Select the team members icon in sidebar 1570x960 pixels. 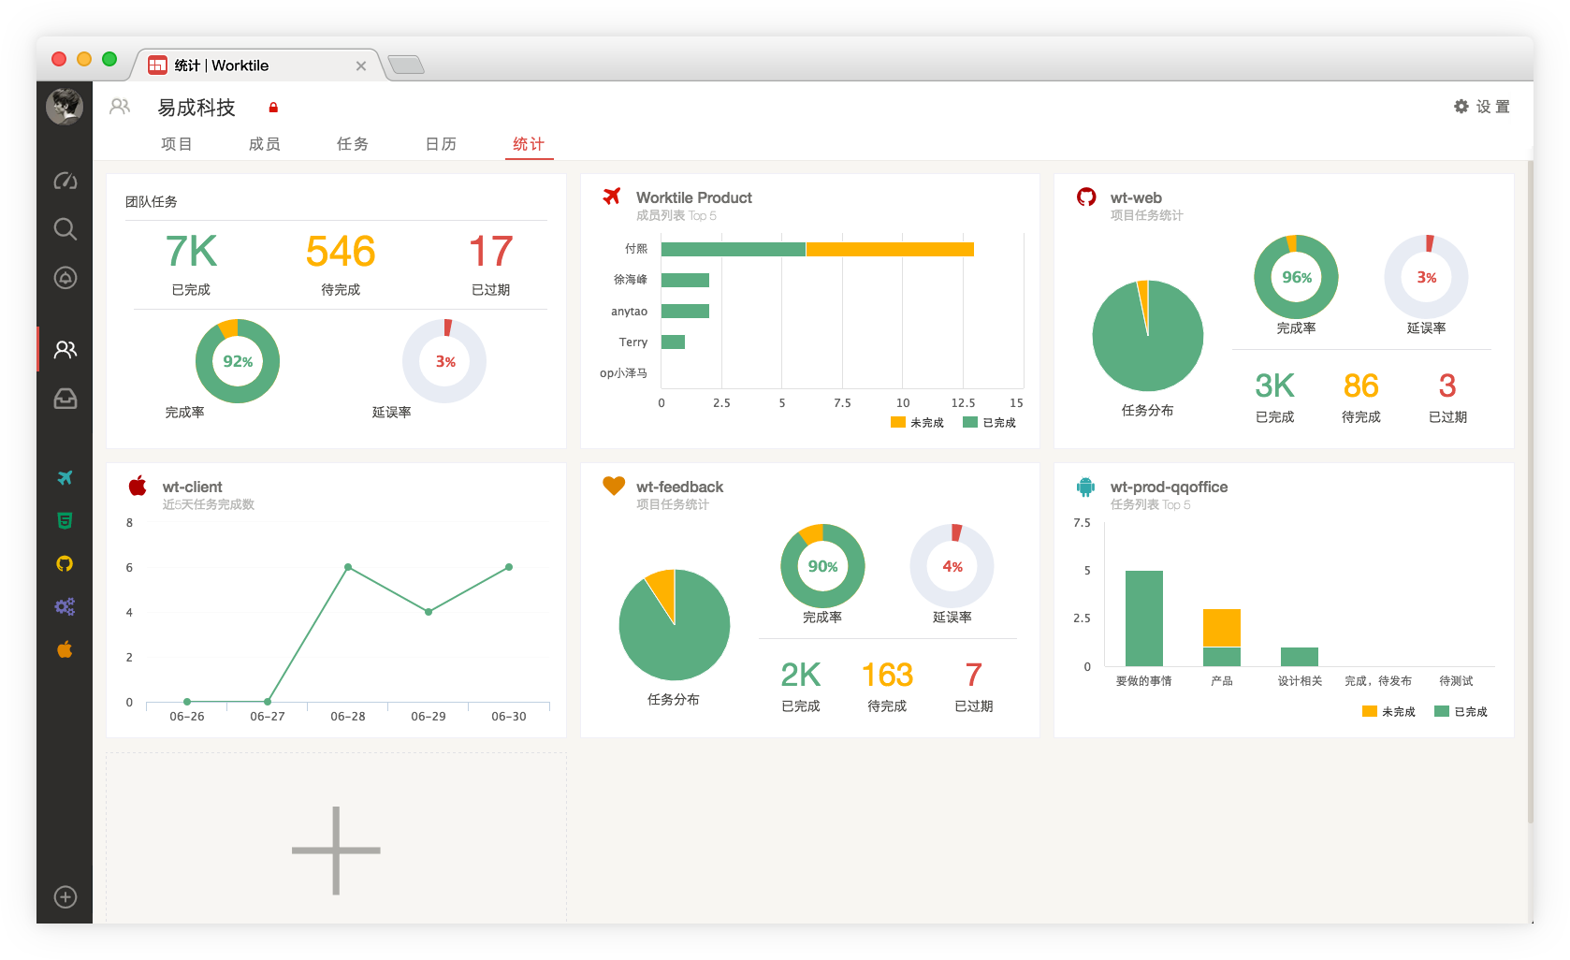point(65,350)
